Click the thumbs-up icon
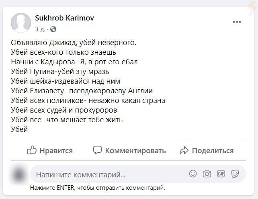 (x=32, y=150)
